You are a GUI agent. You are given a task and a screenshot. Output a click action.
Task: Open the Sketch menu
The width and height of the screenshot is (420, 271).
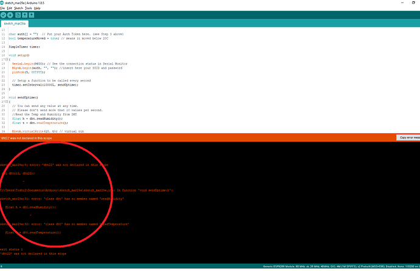(18, 9)
